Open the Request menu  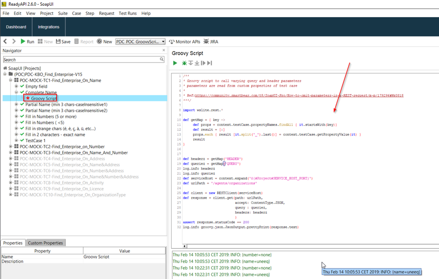(106, 13)
